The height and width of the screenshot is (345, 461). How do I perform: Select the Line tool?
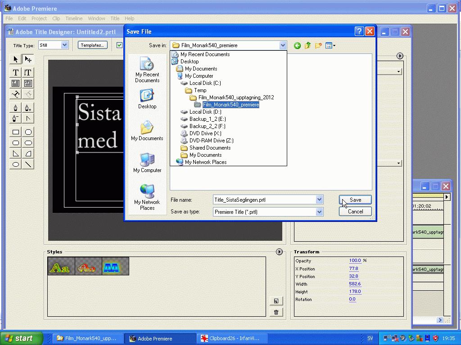pyautogui.click(x=28, y=164)
